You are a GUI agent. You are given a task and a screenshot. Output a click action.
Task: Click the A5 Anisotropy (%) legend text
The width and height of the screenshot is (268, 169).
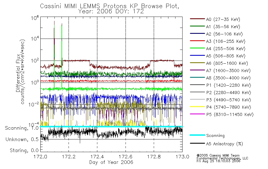click(x=225, y=144)
